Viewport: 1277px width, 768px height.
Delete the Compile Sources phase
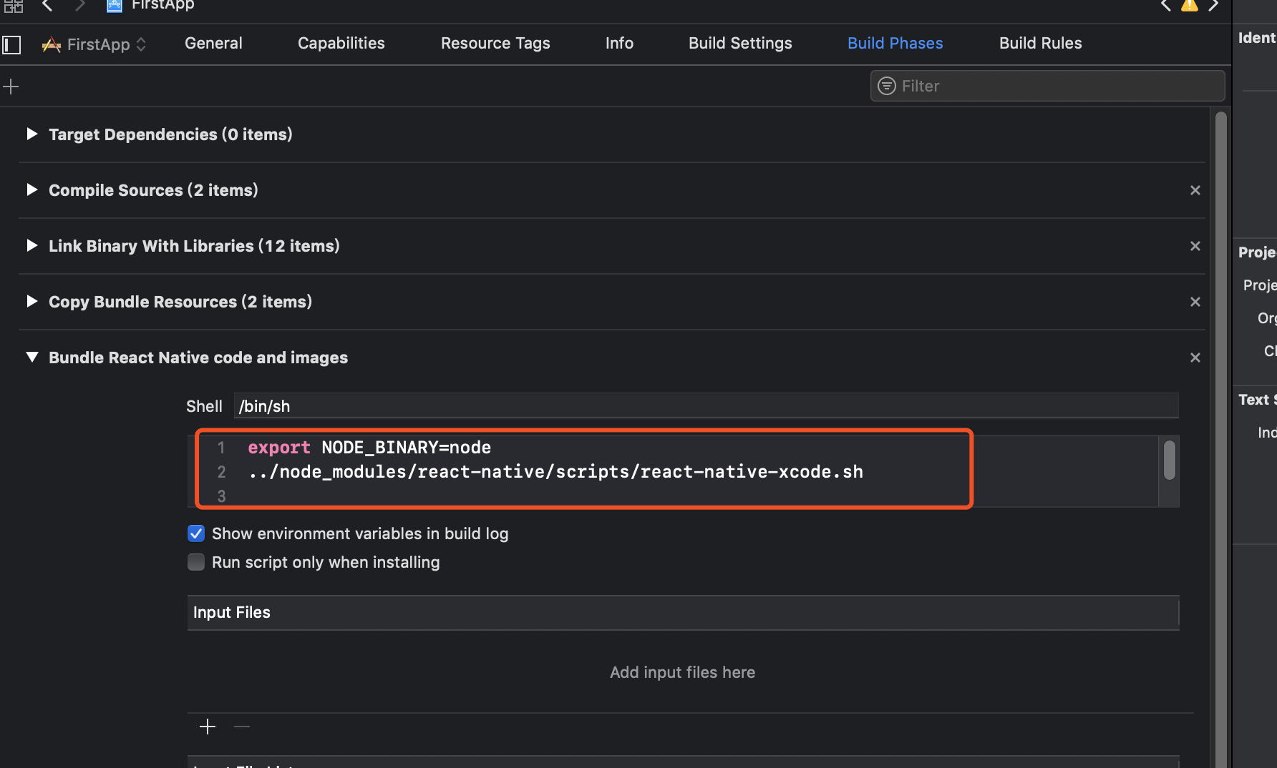click(1195, 190)
